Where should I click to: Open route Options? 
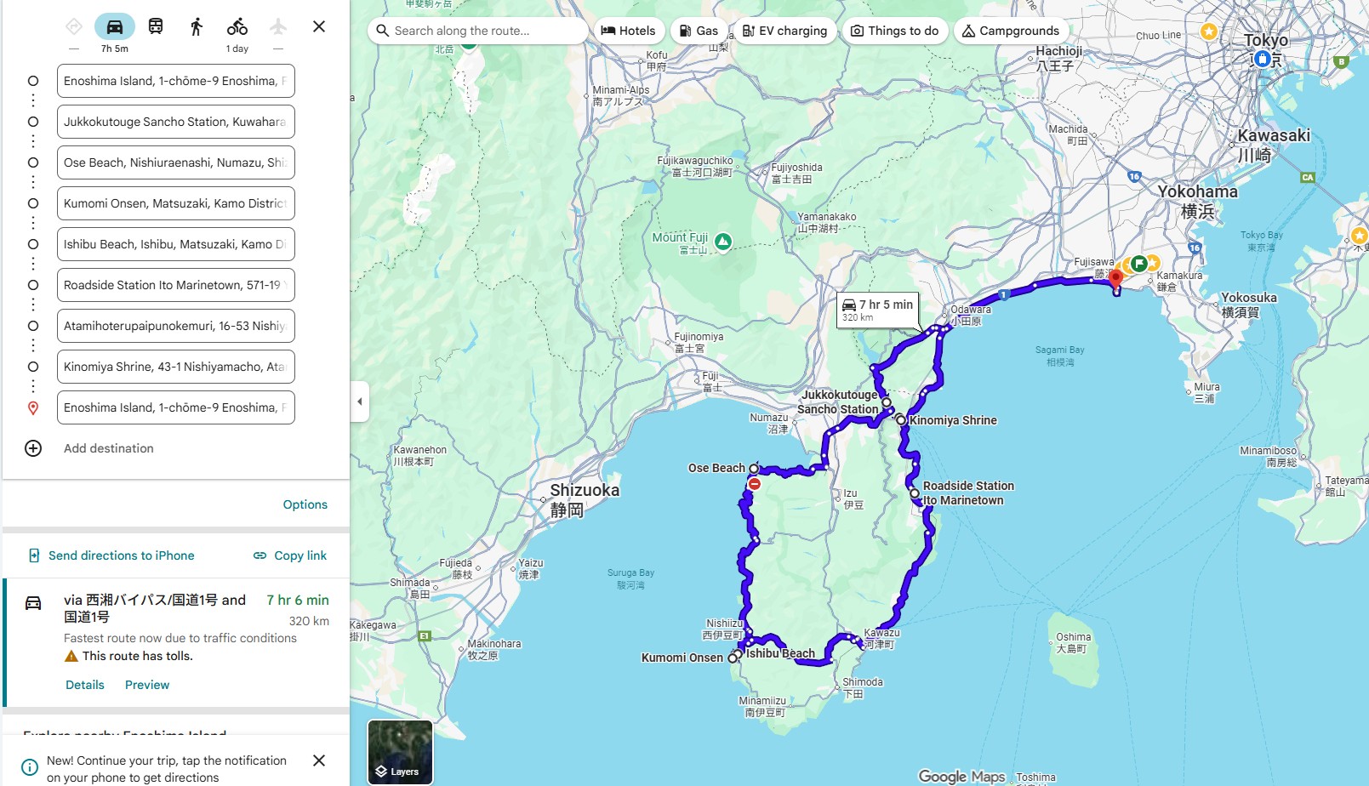tap(305, 504)
